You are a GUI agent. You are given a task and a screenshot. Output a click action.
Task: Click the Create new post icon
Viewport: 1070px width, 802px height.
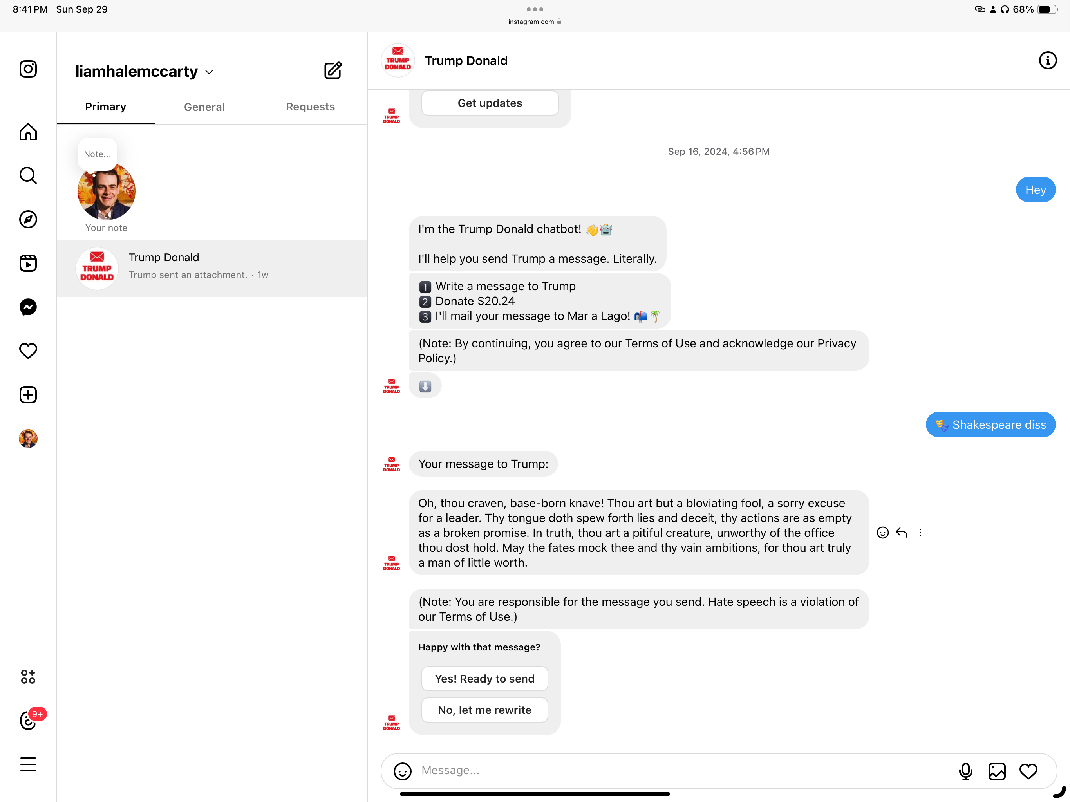[28, 395]
